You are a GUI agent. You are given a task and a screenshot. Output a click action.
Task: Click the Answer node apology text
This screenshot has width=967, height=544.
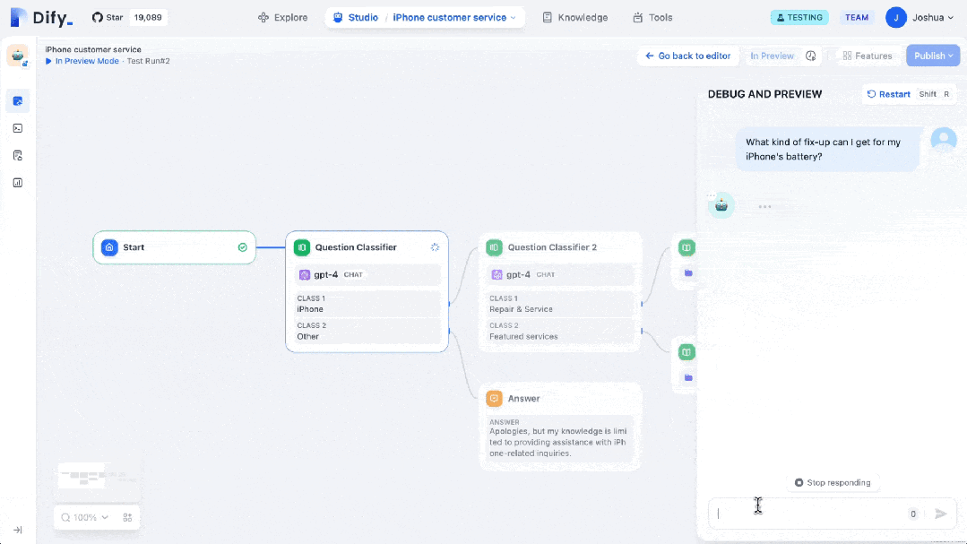(558, 442)
